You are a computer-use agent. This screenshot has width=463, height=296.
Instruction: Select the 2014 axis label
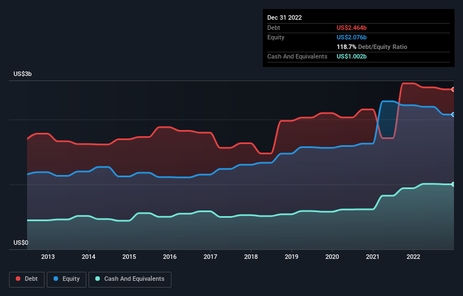tap(89, 257)
